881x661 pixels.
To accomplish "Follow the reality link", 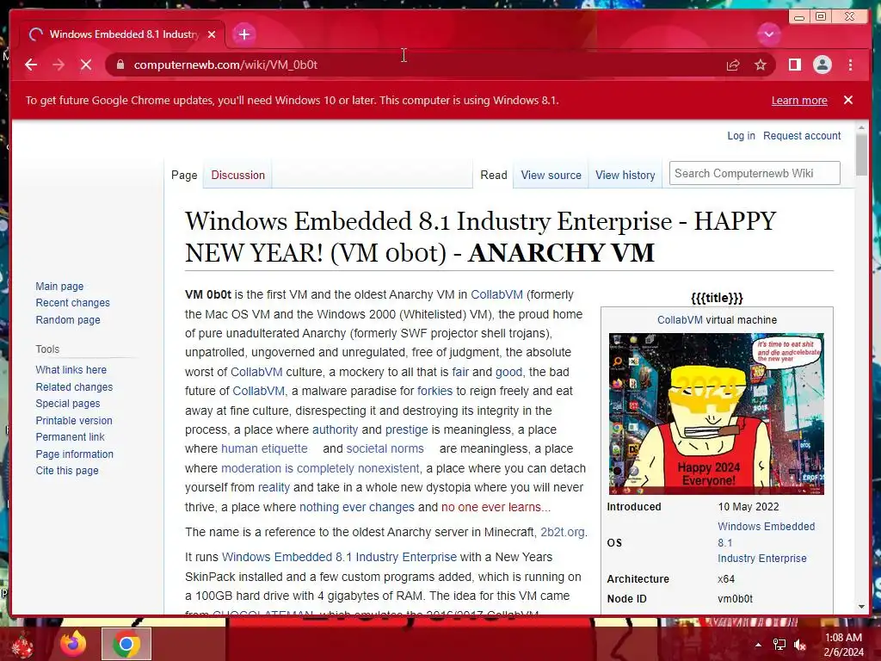I will pos(274,487).
